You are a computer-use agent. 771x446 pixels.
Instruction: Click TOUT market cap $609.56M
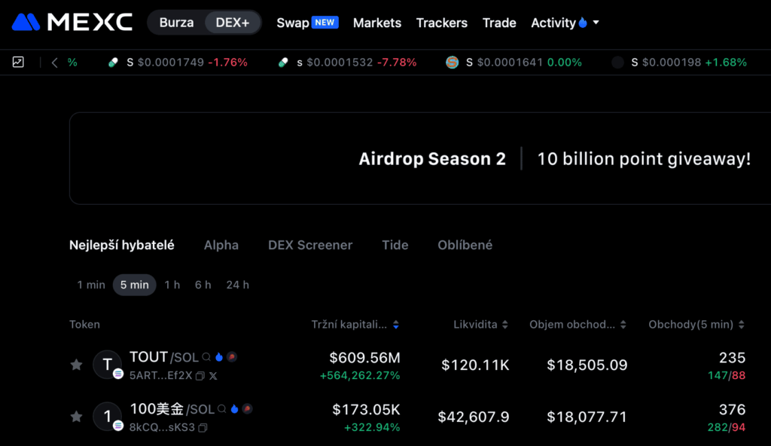364,357
